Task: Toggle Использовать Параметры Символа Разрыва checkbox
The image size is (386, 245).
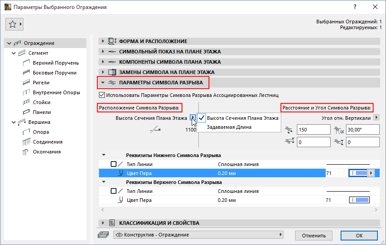Action: pyautogui.click(x=102, y=95)
